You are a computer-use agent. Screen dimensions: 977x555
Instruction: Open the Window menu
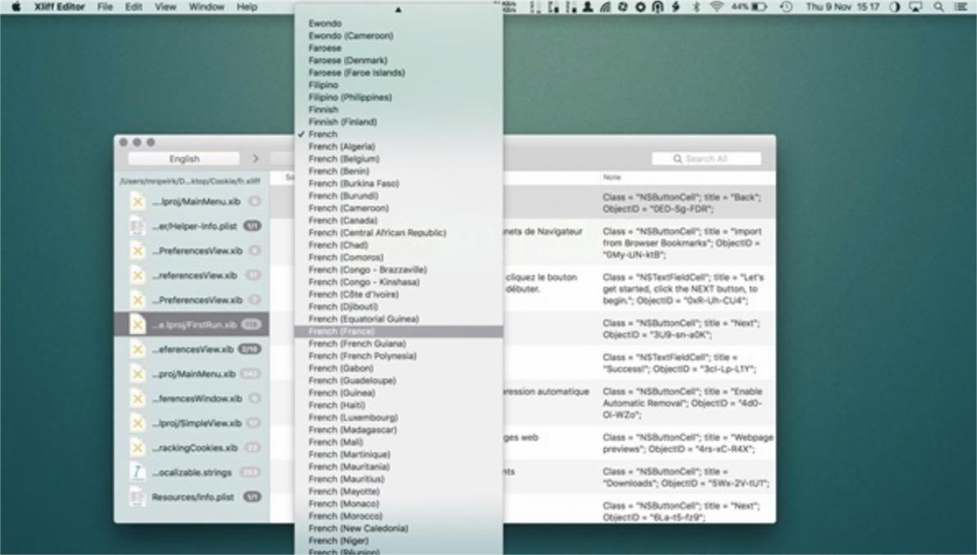coord(206,7)
